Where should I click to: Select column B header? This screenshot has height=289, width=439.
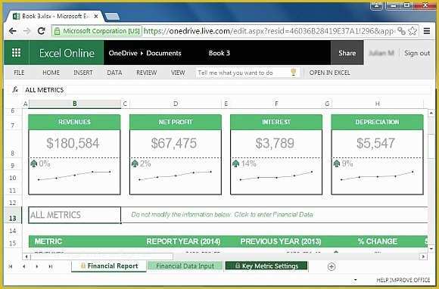74,104
